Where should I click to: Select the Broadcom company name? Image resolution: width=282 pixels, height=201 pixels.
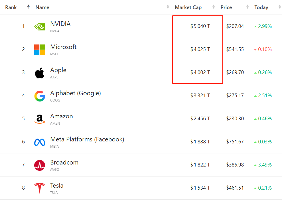click(x=64, y=162)
